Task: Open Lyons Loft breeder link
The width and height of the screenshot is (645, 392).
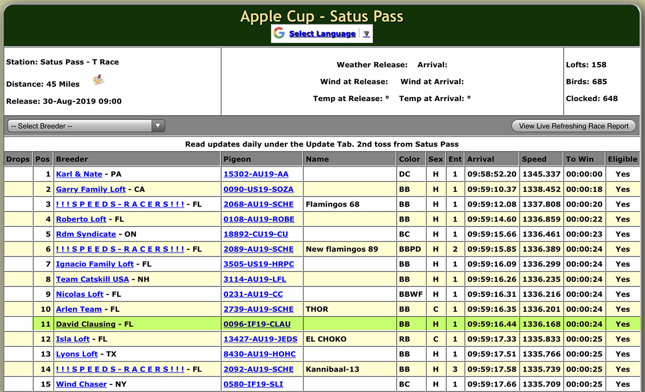Action: (x=77, y=354)
